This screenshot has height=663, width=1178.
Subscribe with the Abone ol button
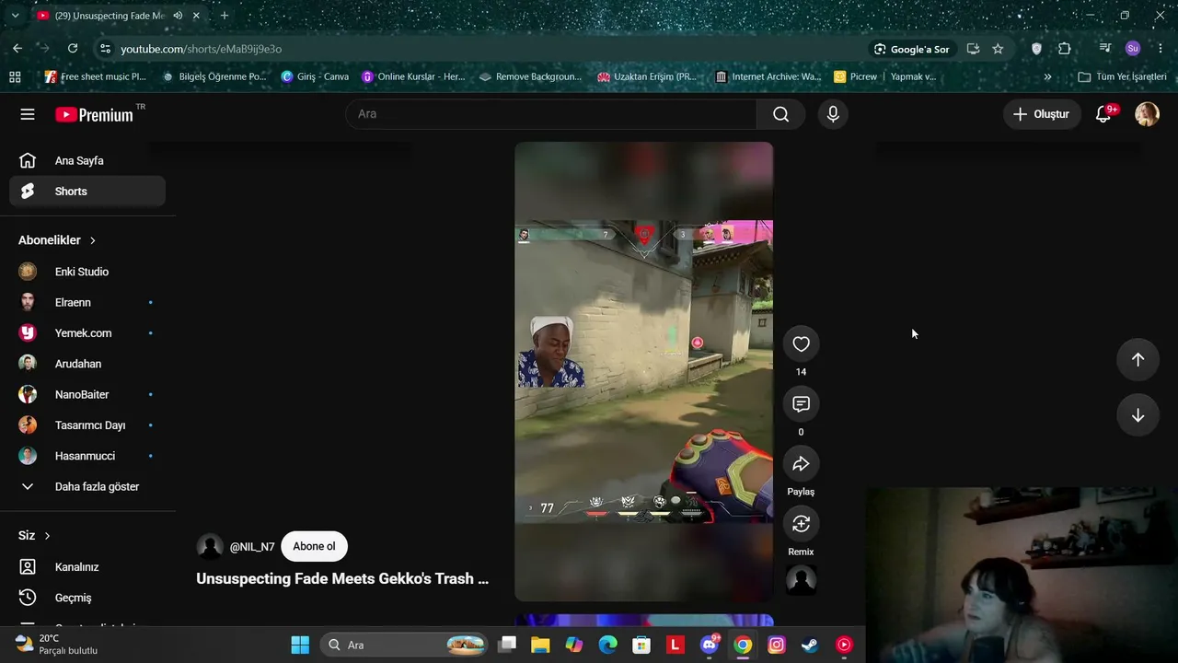(314, 546)
